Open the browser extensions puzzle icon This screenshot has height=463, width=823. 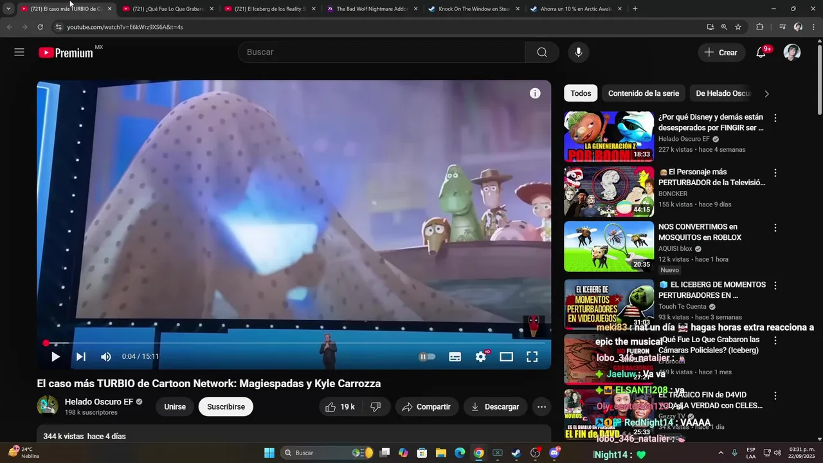coord(760,27)
